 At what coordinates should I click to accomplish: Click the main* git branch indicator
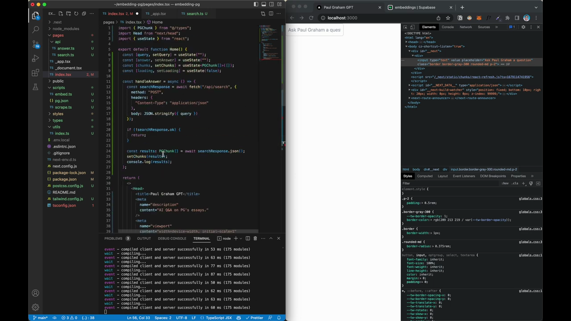click(x=41, y=318)
